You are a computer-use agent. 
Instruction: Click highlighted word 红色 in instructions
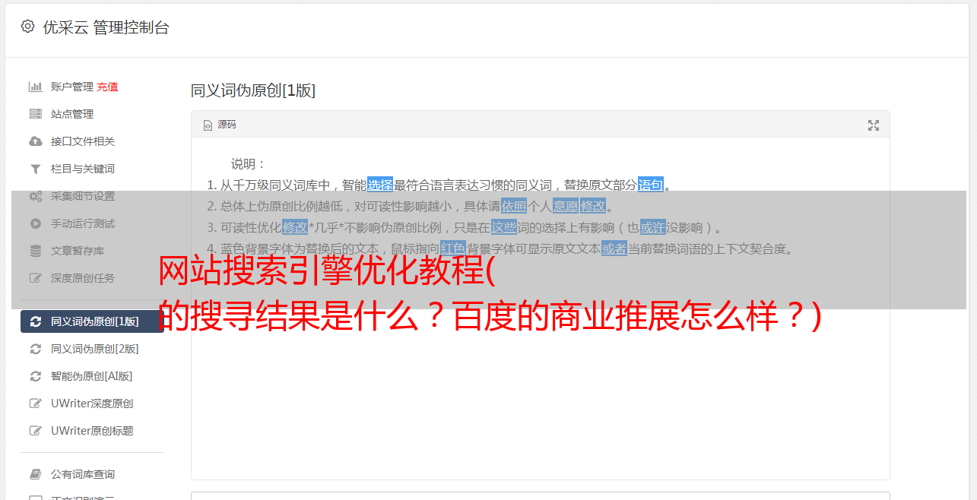coord(452,248)
